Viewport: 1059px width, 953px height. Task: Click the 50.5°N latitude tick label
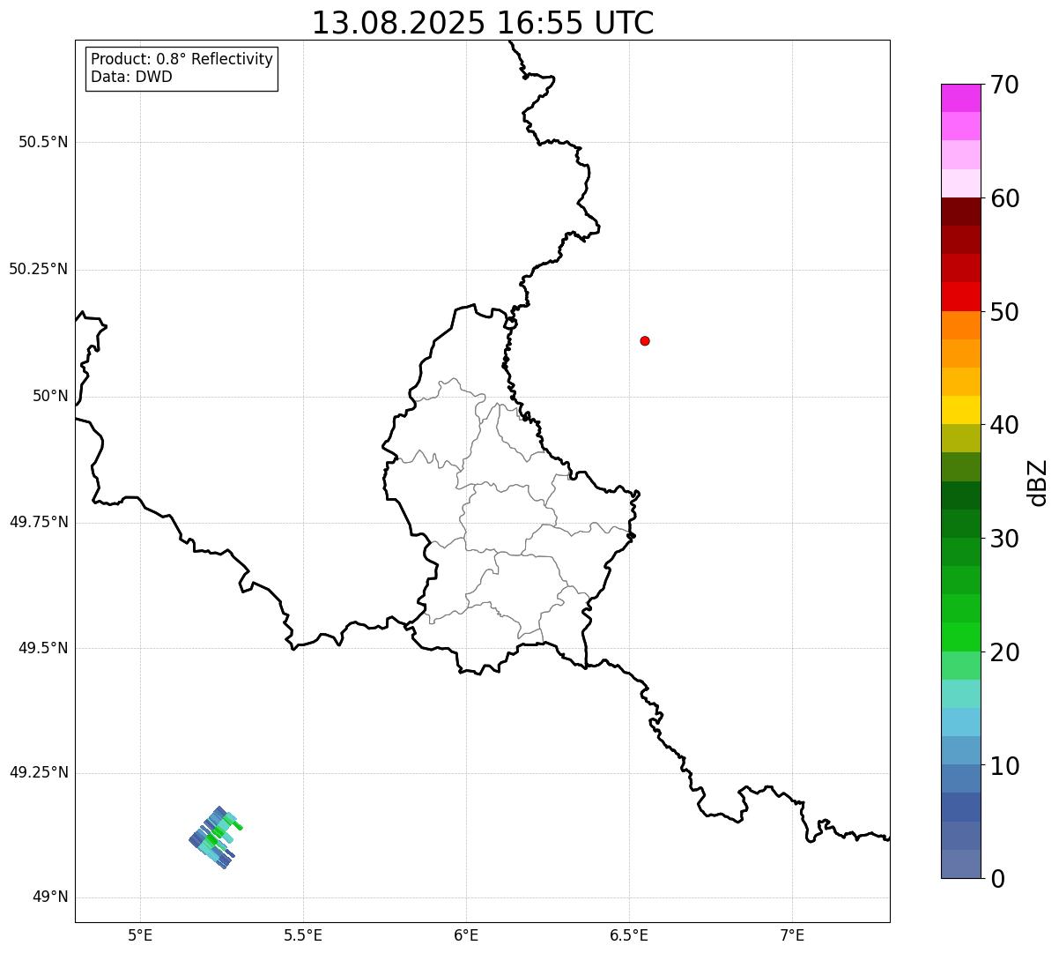pyautogui.click(x=43, y=142)
